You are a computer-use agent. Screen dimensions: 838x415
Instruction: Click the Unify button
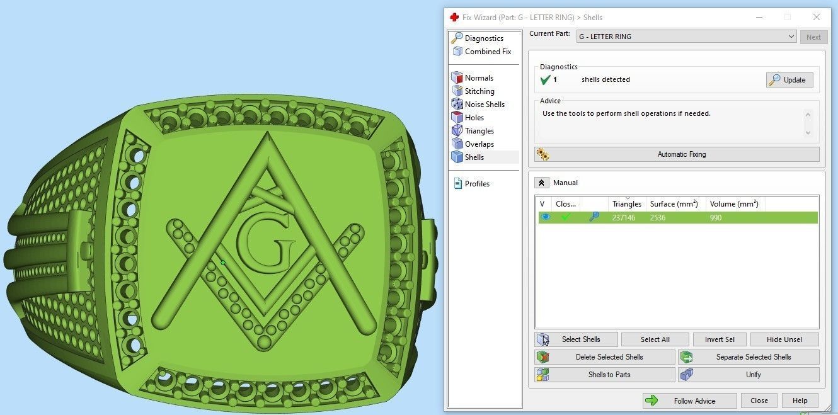[749, 375]
